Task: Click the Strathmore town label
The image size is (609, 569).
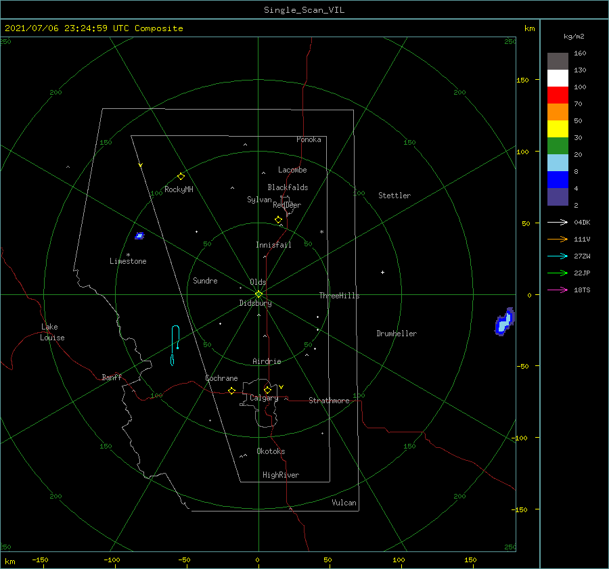Action: tap(329, 401)
